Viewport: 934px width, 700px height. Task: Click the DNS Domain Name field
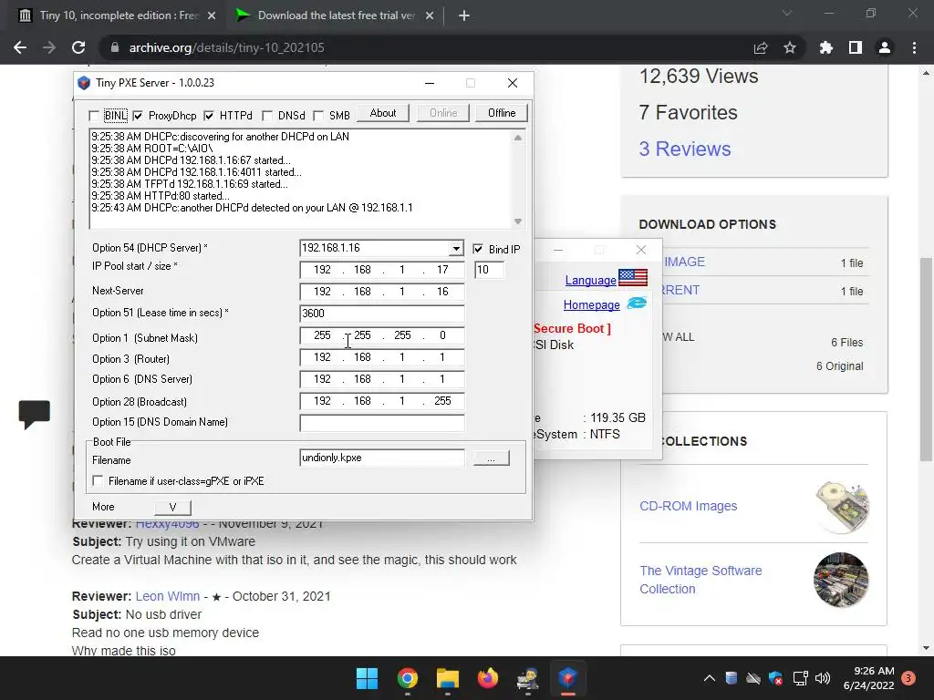click(x=382, y=423)
